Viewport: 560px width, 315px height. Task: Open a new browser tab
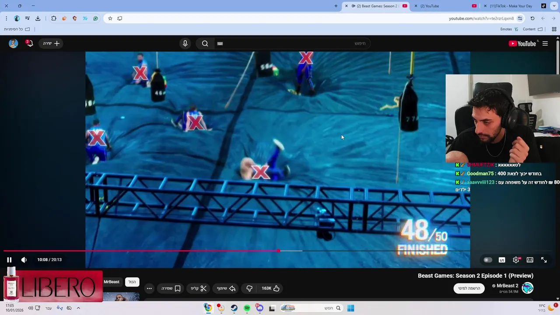(336, 6)
